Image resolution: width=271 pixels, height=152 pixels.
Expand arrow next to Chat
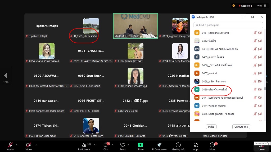112,145
